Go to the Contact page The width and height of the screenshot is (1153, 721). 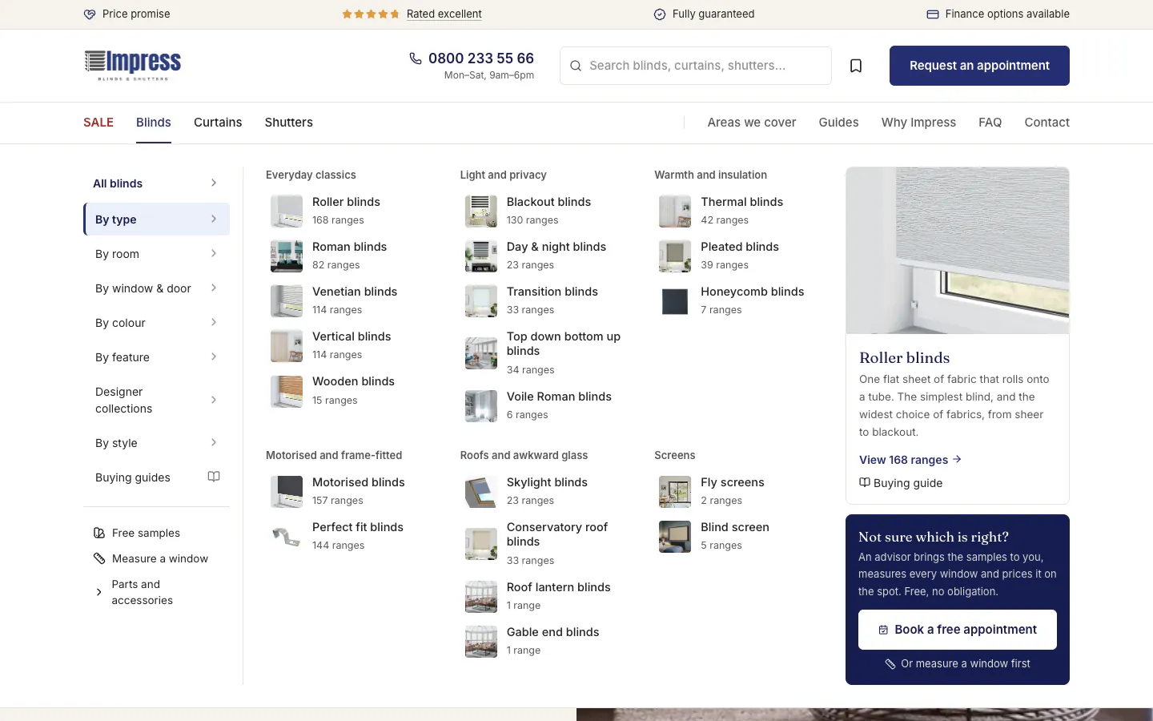1047,123
